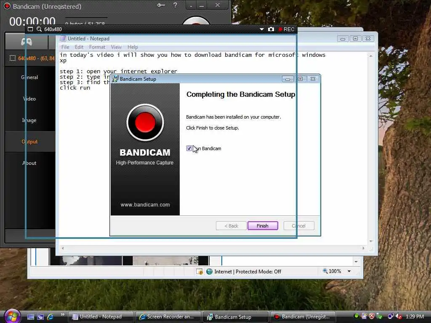Screen dimensions: 431x323
Task: Switch to Bandicam (Unregistered) taskbar button
Action: click(x=303, y=317)
